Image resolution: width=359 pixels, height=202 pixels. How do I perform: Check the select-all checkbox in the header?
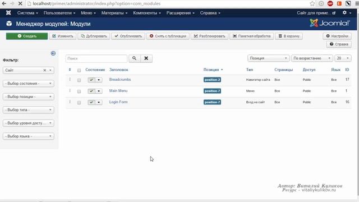79,70
